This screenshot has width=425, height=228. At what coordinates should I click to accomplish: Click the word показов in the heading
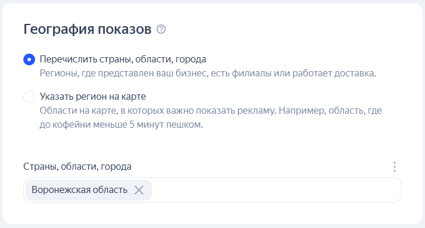point(124,29)
